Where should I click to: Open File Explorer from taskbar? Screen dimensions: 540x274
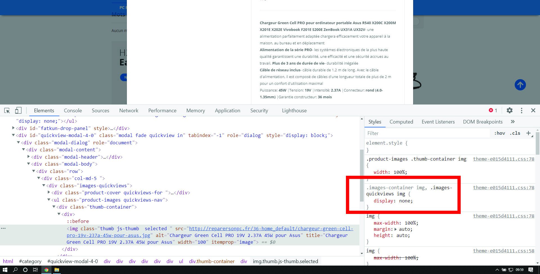point(57,270)
